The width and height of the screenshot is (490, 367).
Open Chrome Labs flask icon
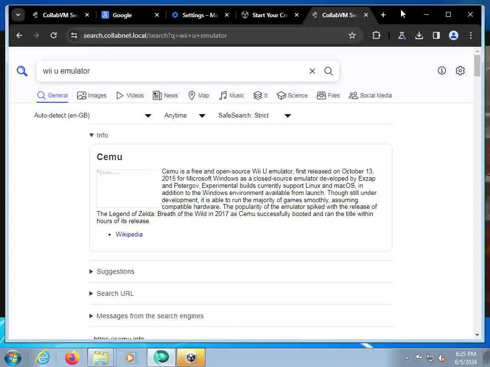pyautogui.click(x=402, y=35)
